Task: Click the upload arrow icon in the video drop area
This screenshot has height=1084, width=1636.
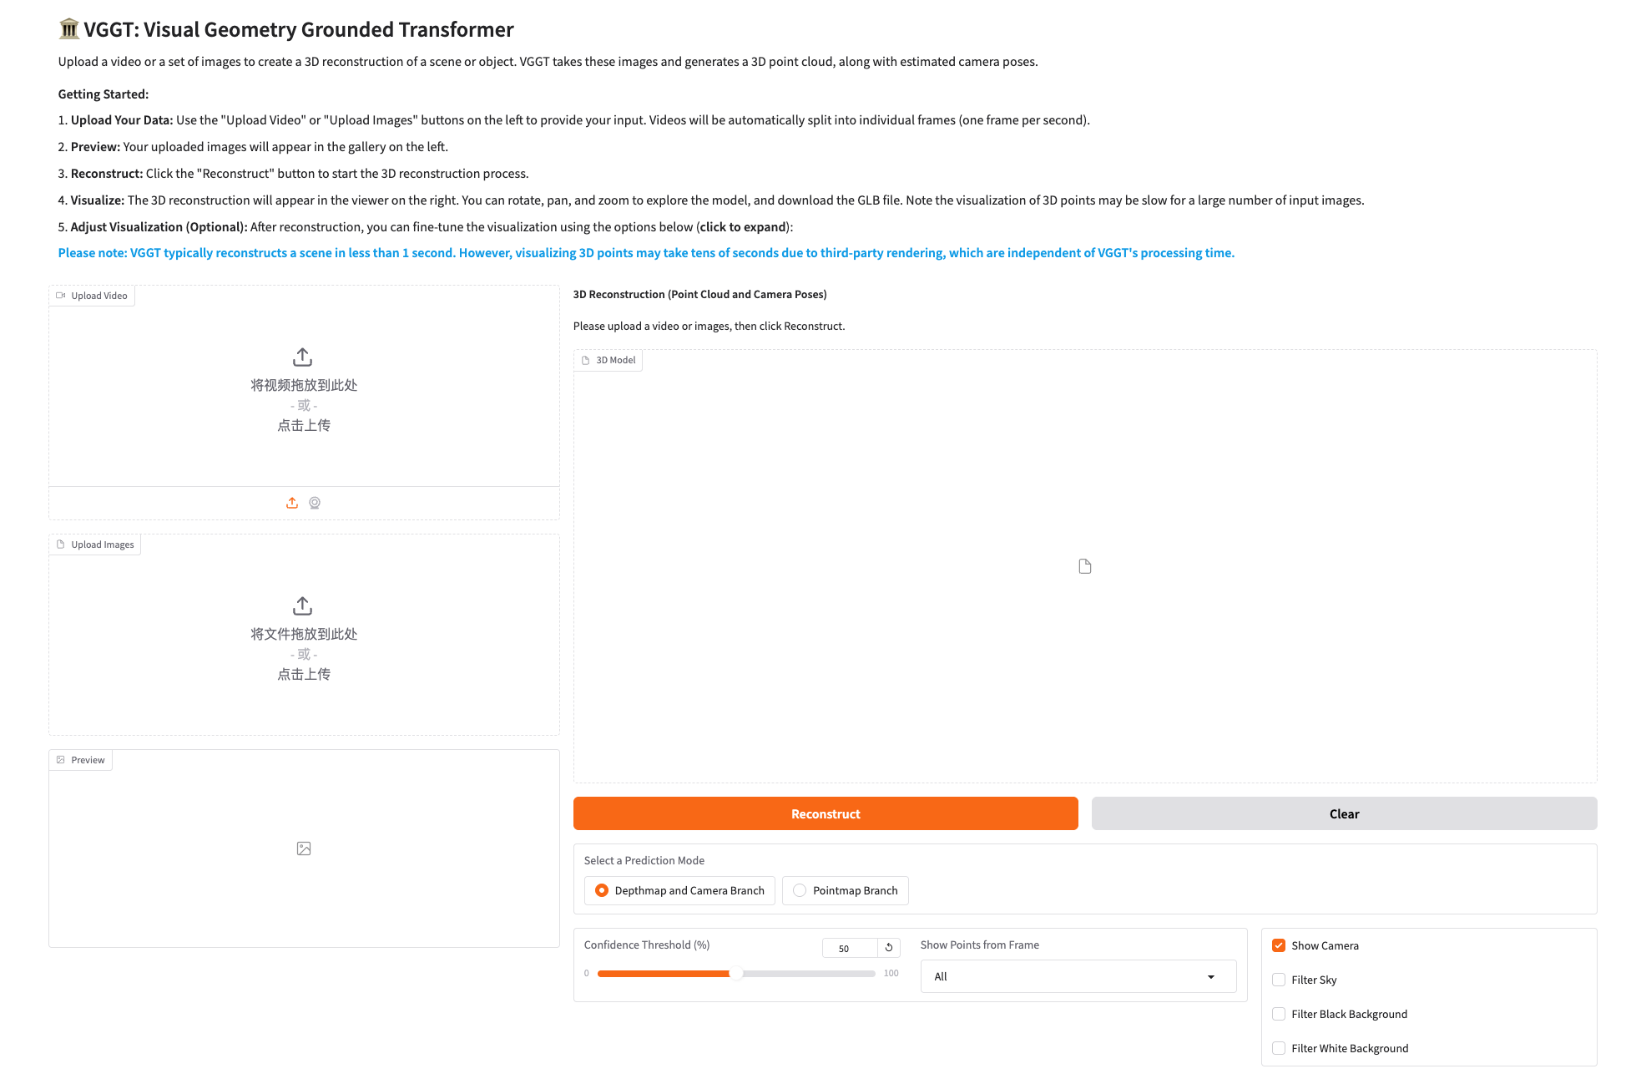Action: tap(303, 357)
